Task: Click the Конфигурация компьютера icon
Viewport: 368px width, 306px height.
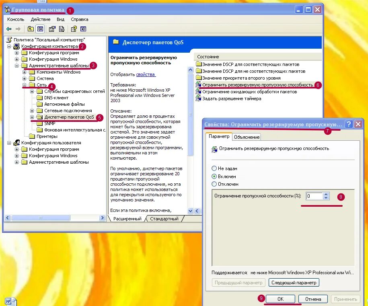Action: [16, 46]
